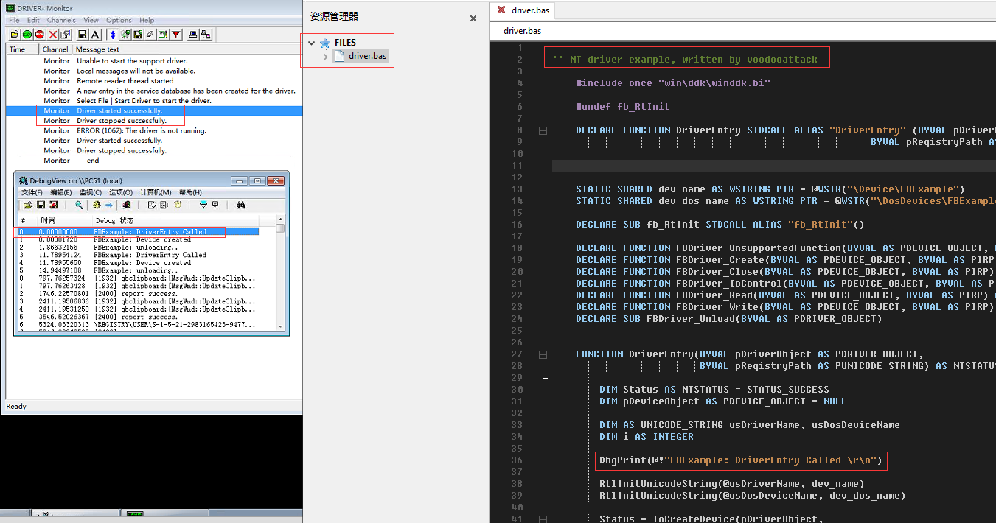Click the Stop capture icon in Monitor
This screenshot has height=523, width=996.
coord(39,33)
